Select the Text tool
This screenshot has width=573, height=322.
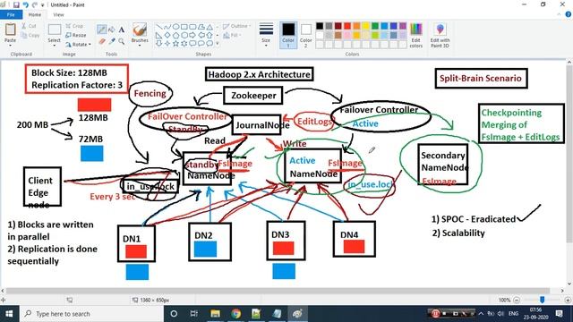pos(122,30)
